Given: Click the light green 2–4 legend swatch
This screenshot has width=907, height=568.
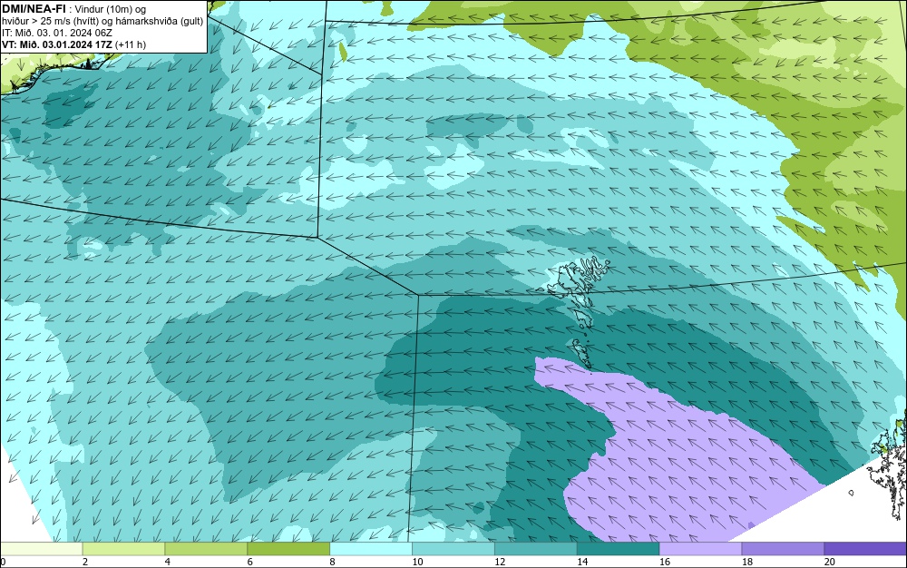Looking at the screenshot, I should (123, 549).
